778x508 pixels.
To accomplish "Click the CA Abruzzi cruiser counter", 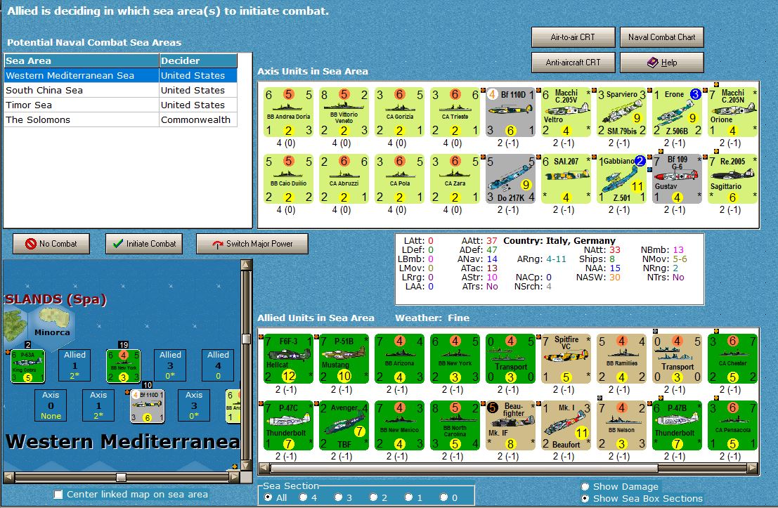I will (344, 179).
